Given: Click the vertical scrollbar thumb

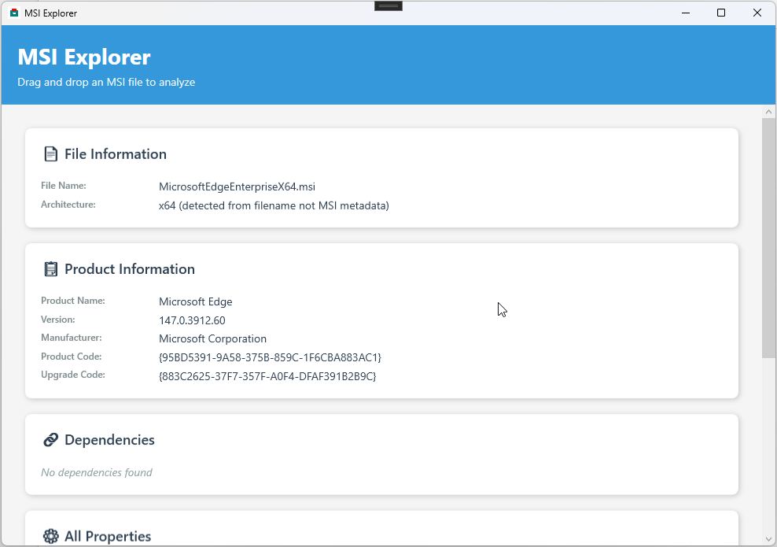Looking at the screenshot, I should (x=768, y=238).
